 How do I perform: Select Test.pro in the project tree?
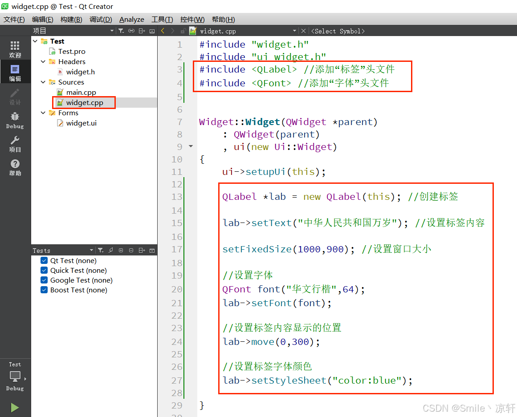[x=72, y=52]
